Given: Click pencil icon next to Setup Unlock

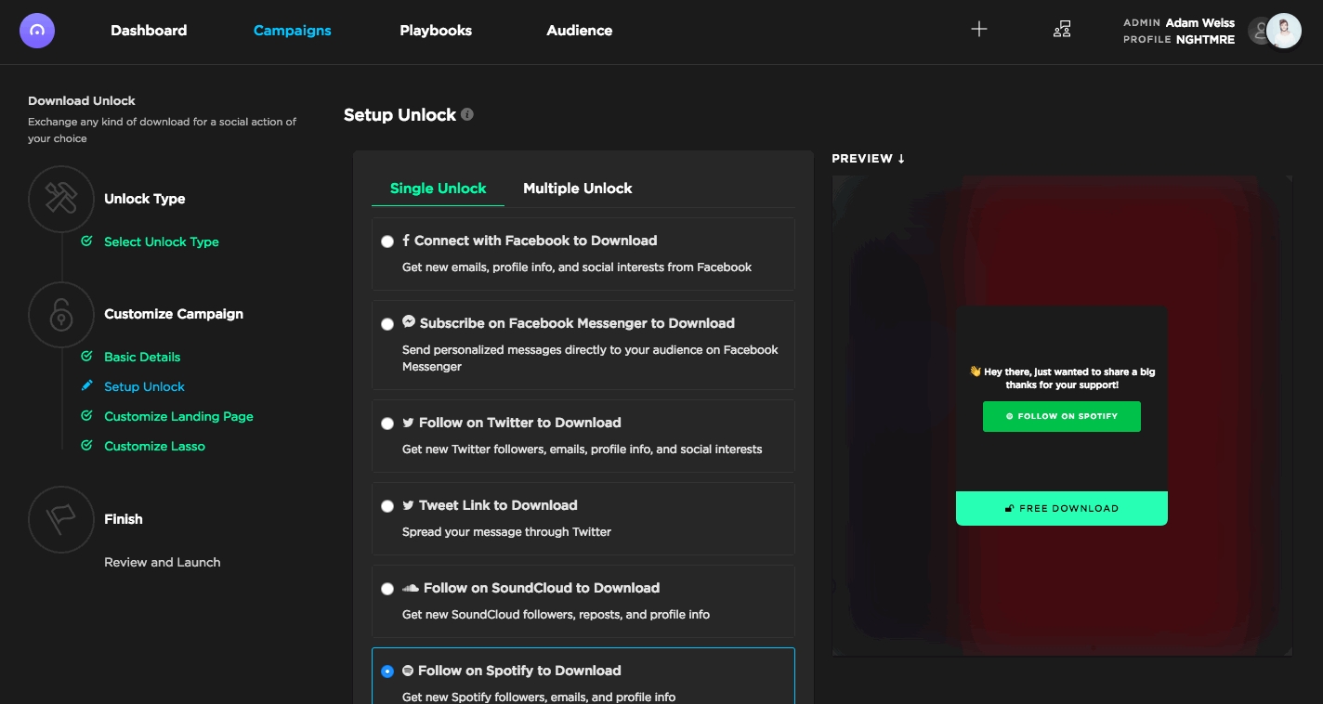Looking at the screenshot, I should pos(86,385).
